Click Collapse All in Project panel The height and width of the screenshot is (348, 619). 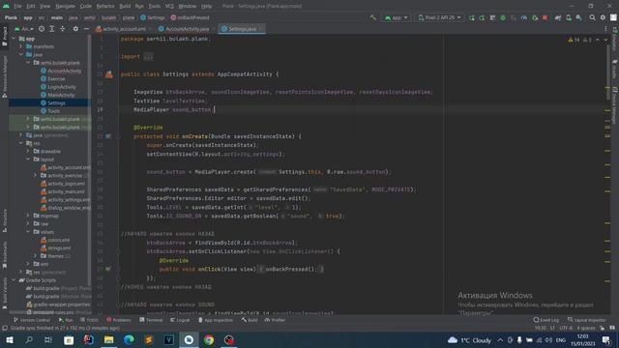pyautogui.click(x=62, y=29)
